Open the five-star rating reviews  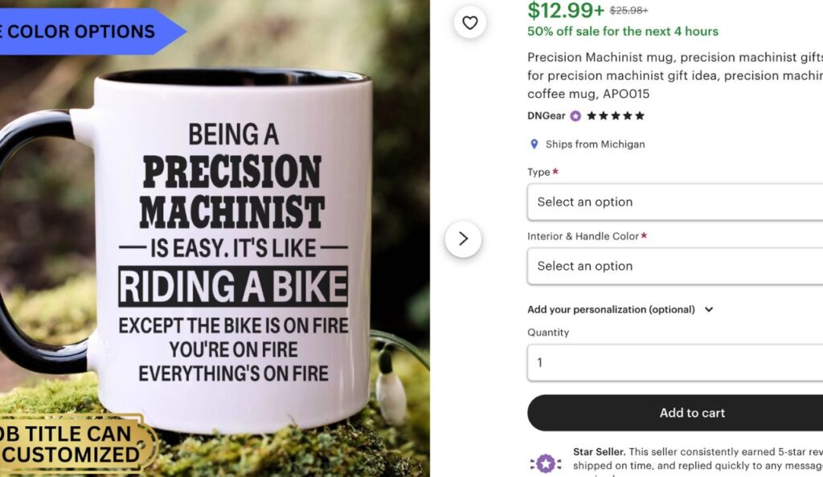pos(616,116)
